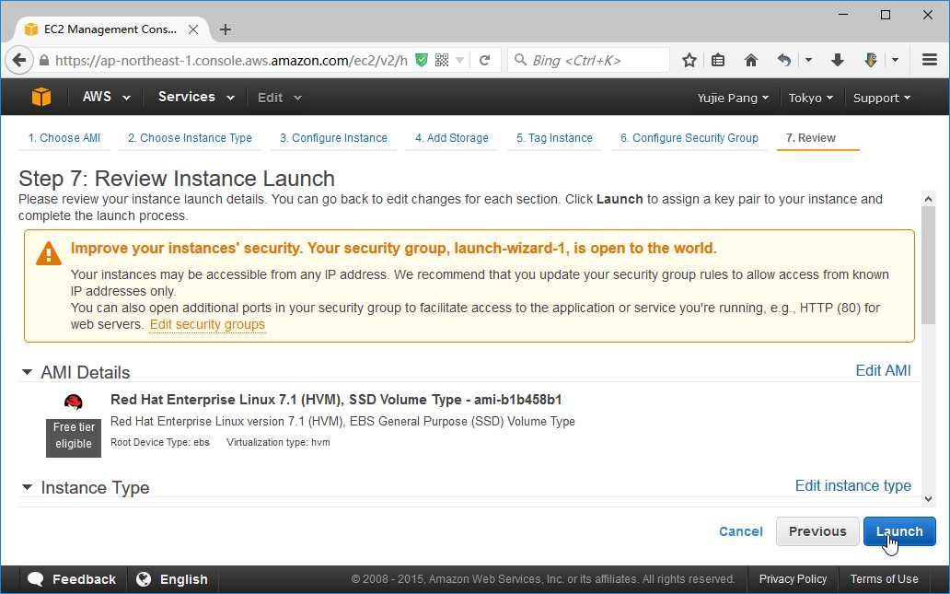
Task: Go to step 3 Configure Instance
Action: point(333,138)
